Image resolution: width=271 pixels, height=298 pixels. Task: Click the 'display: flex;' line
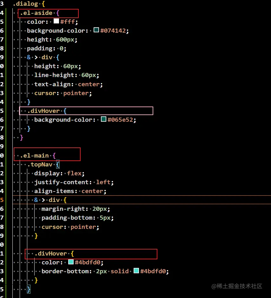(59, 173)
